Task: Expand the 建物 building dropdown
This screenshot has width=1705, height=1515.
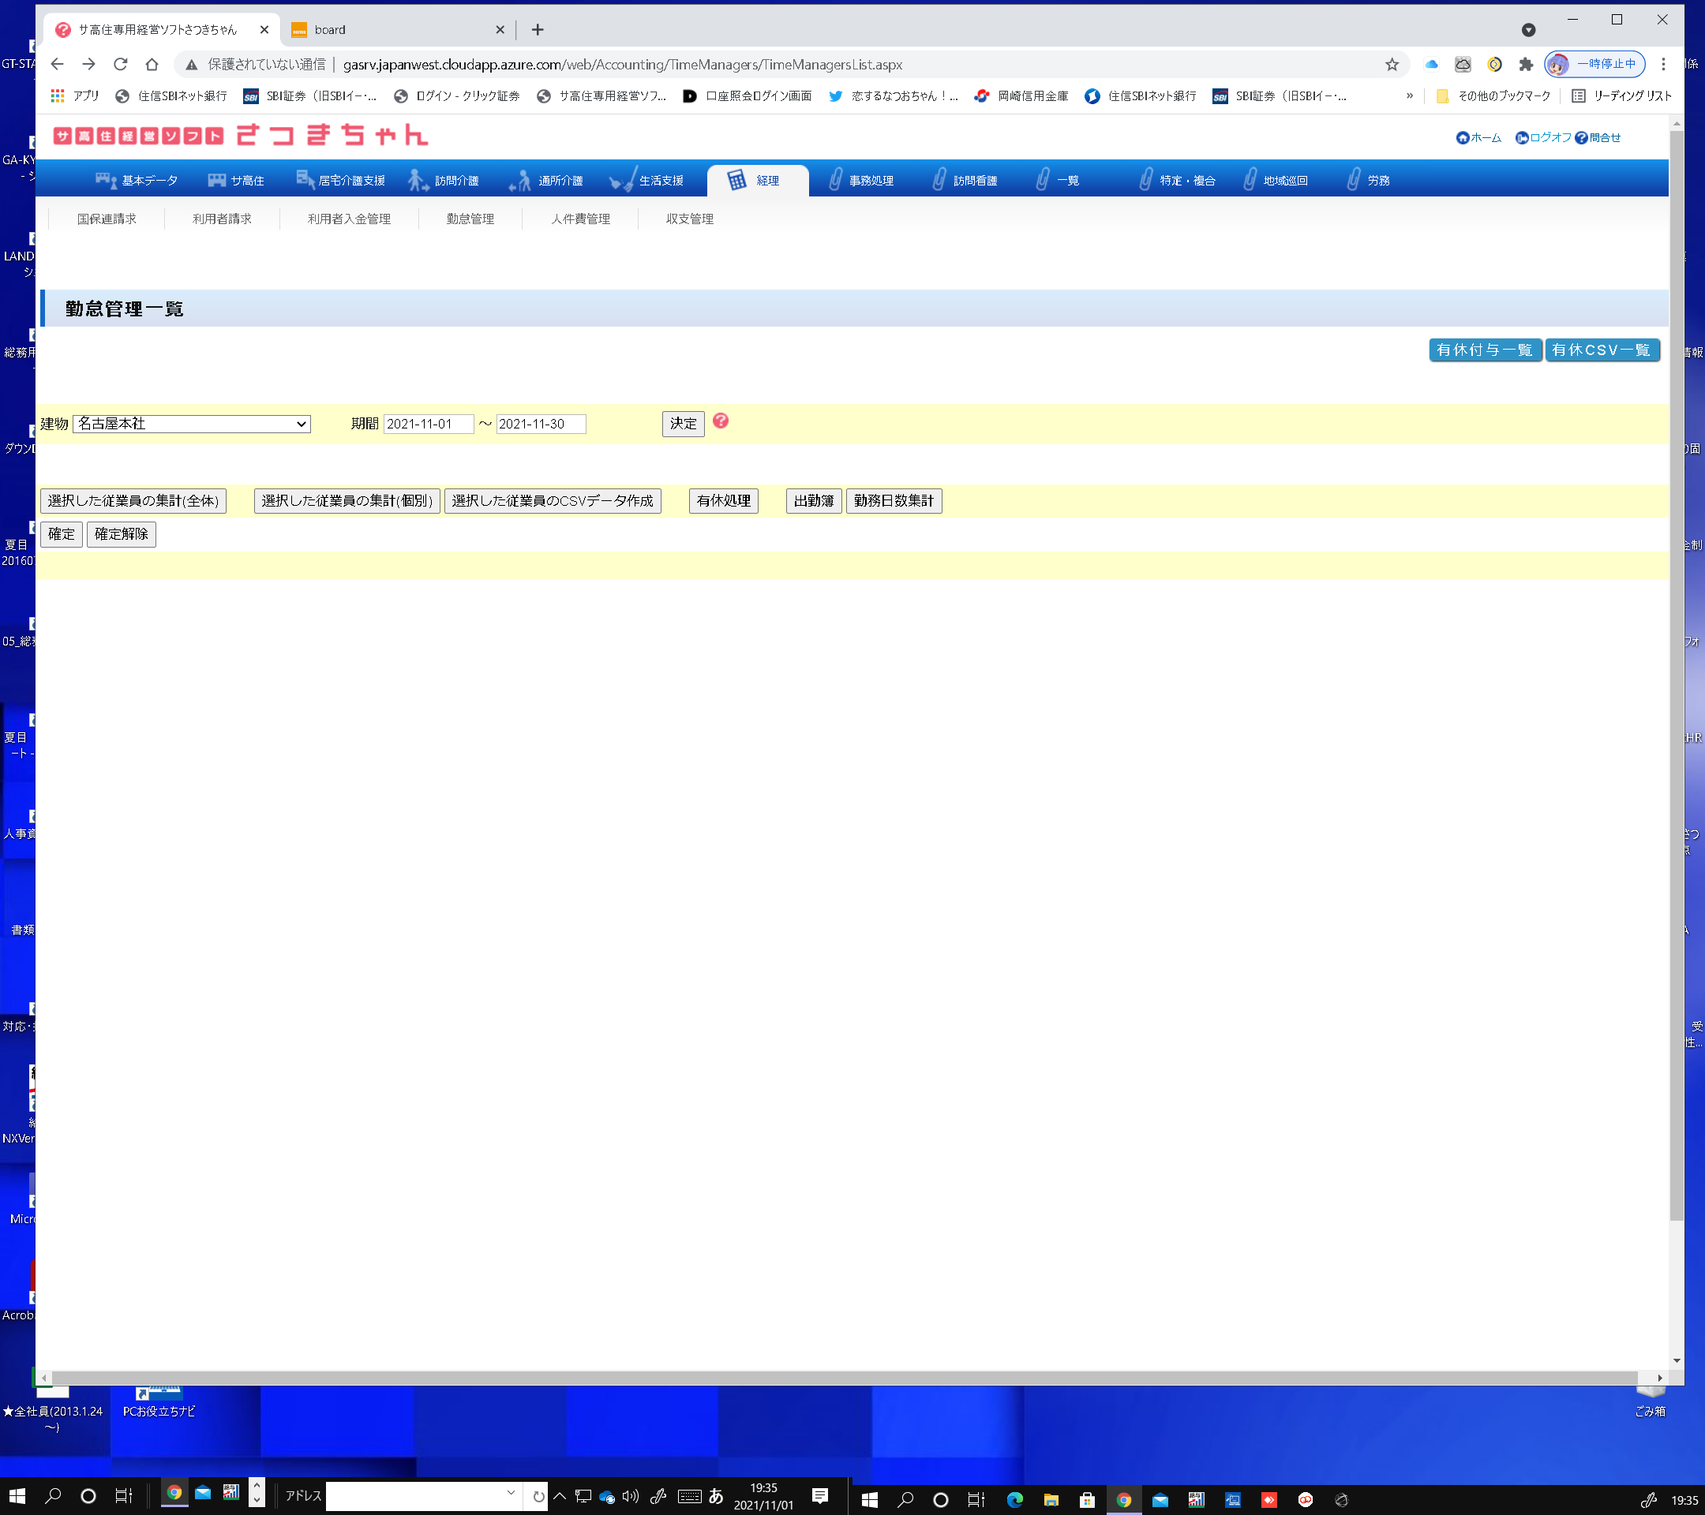Action: click(192, 424)
